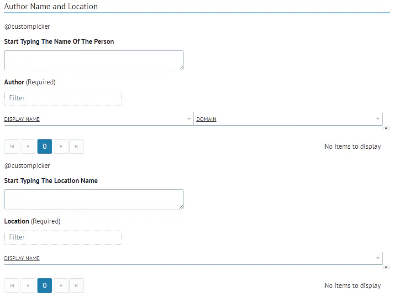Image resolution: width=394 pixels, height=302 pixels.
Task: Click the Location grid resize handle icon
Action: click(386, 267)
